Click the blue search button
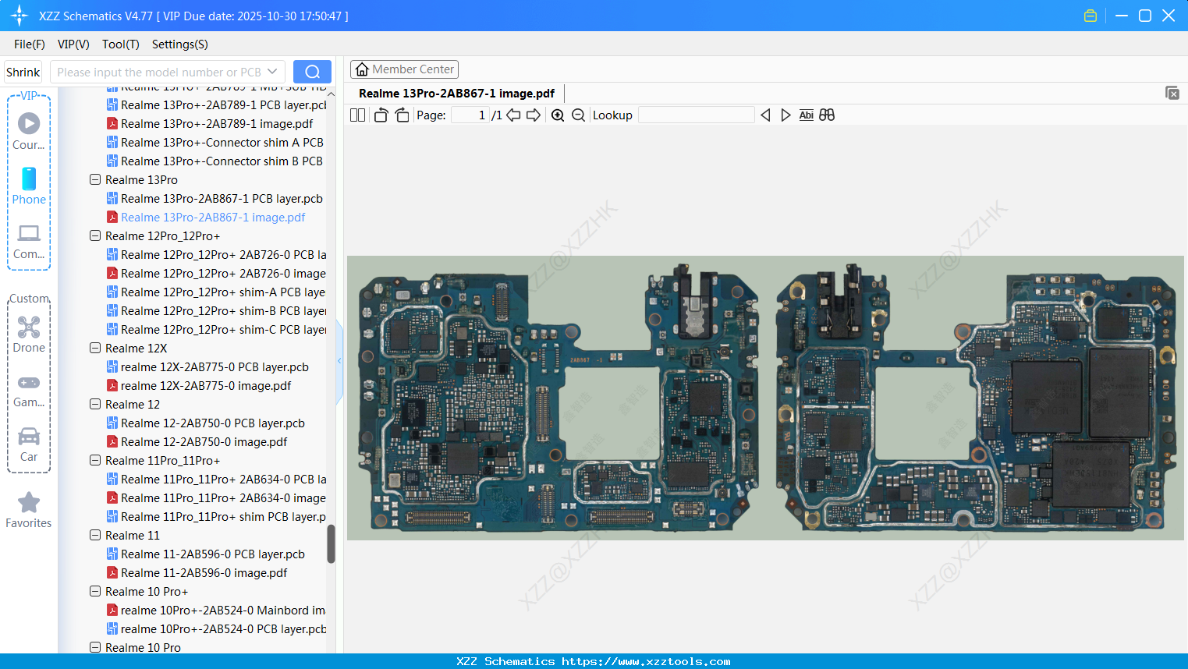 tap(312, 72)
